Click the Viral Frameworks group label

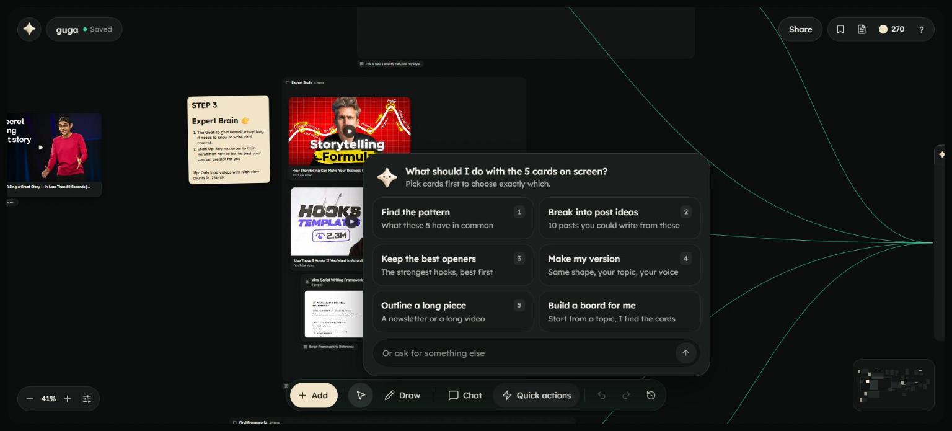click(x=252, y=422)
